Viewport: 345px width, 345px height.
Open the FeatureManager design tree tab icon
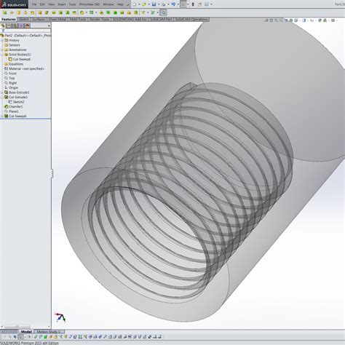pos(3,25)
